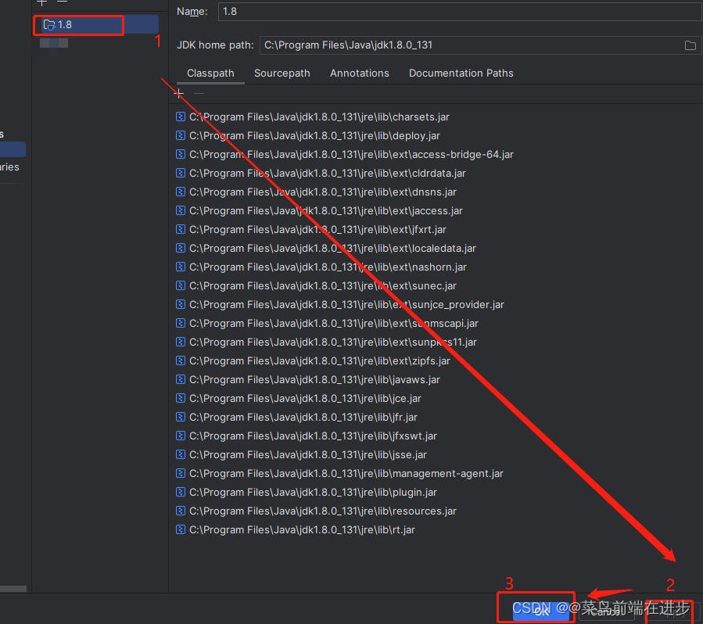Click the archive icon beside jfxrt.jar
This screenshot has width=703, height=624.
(x=181, y=230)
